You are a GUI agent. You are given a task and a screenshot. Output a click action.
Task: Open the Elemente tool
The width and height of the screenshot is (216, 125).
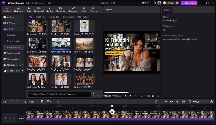60,9
